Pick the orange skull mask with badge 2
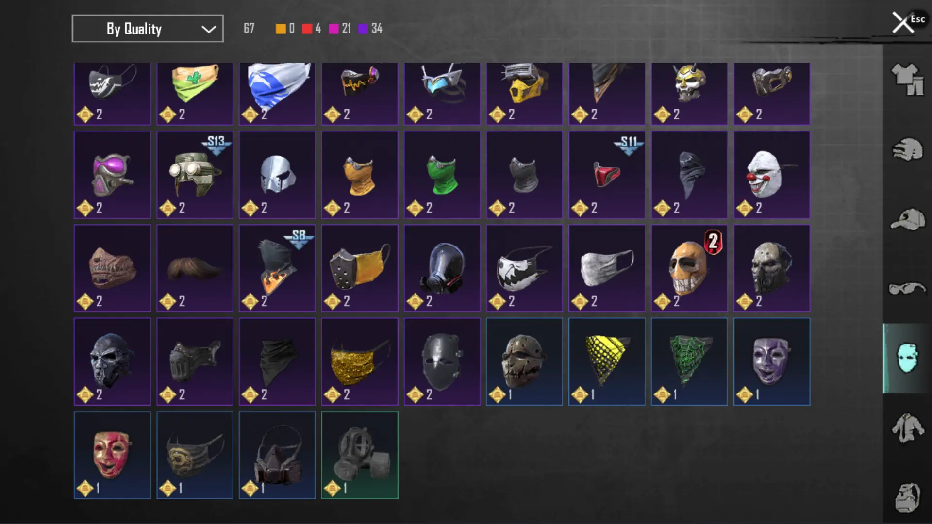Viewport: 932px width, 524px height. [x=689, y=268]
